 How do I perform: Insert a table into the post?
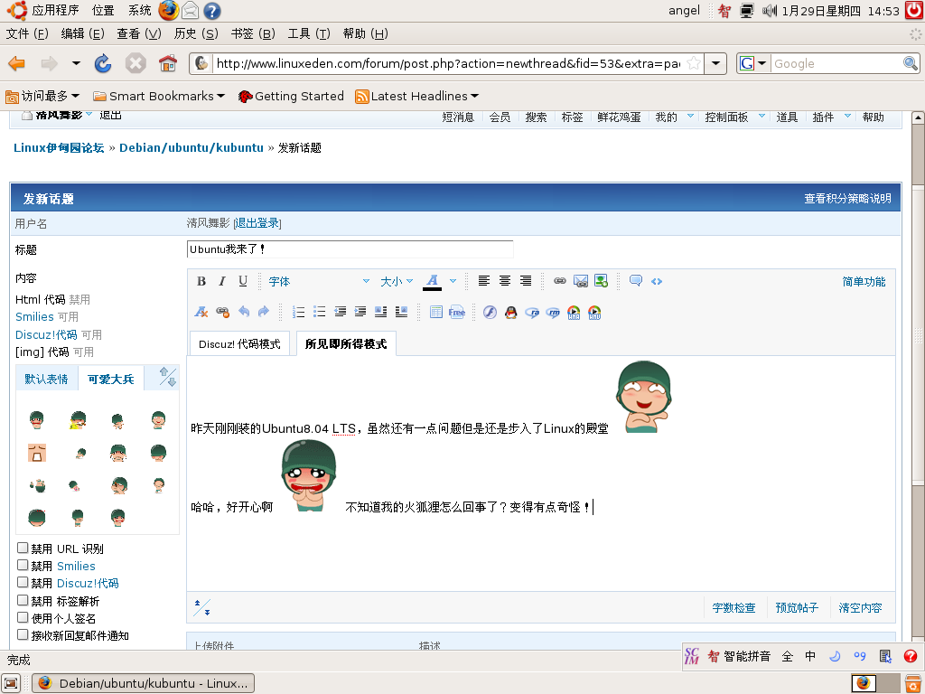coord(436,312)
